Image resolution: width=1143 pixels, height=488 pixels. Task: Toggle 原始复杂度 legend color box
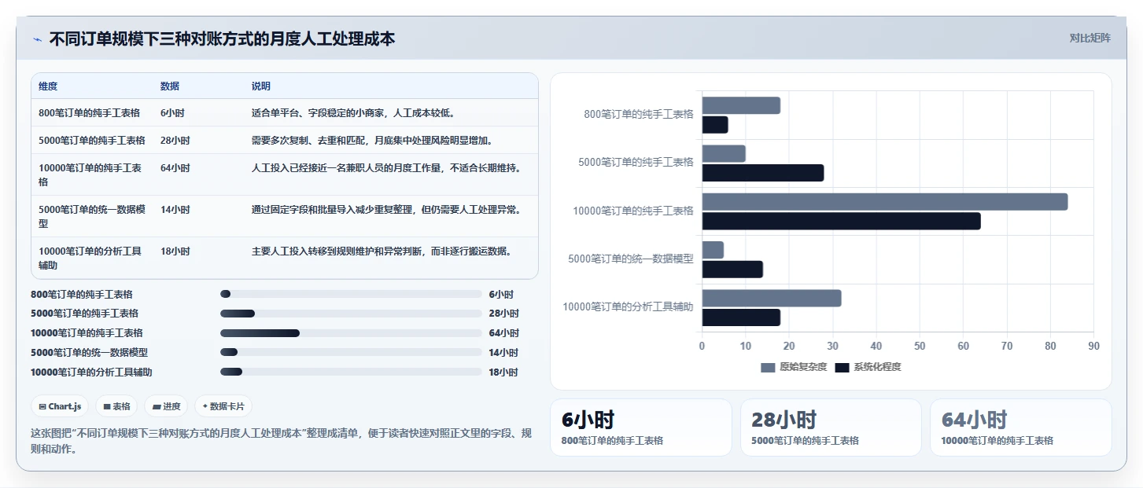[768, 367]
